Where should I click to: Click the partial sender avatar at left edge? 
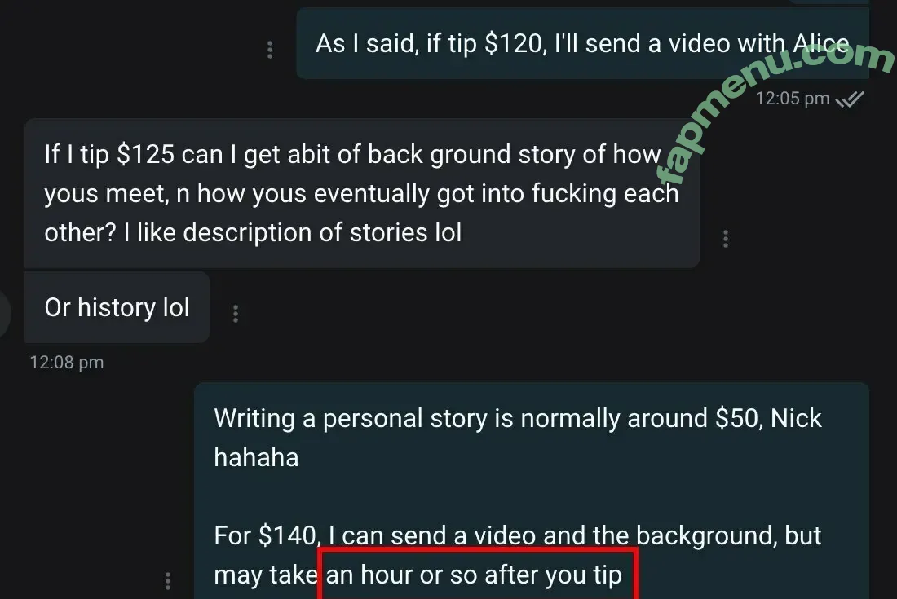click(x=5, y=313)
